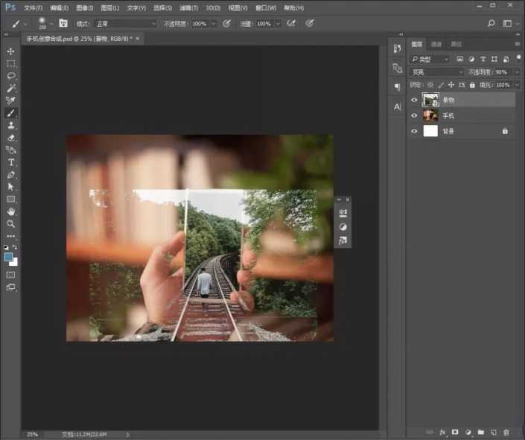Hide the 景物 layer with eye icon

click(x=415, y=100)
